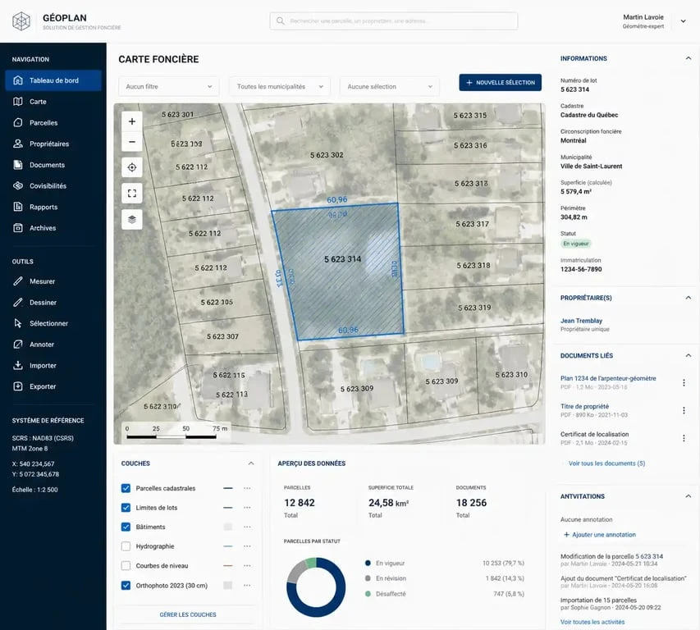Open options for Limites de lots layer
Image resolution: width=700 pixels, height=630 pixels.
247,508
